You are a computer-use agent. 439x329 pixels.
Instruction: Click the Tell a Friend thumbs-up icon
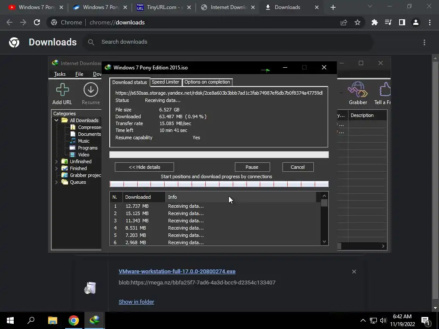pos(385,90)
